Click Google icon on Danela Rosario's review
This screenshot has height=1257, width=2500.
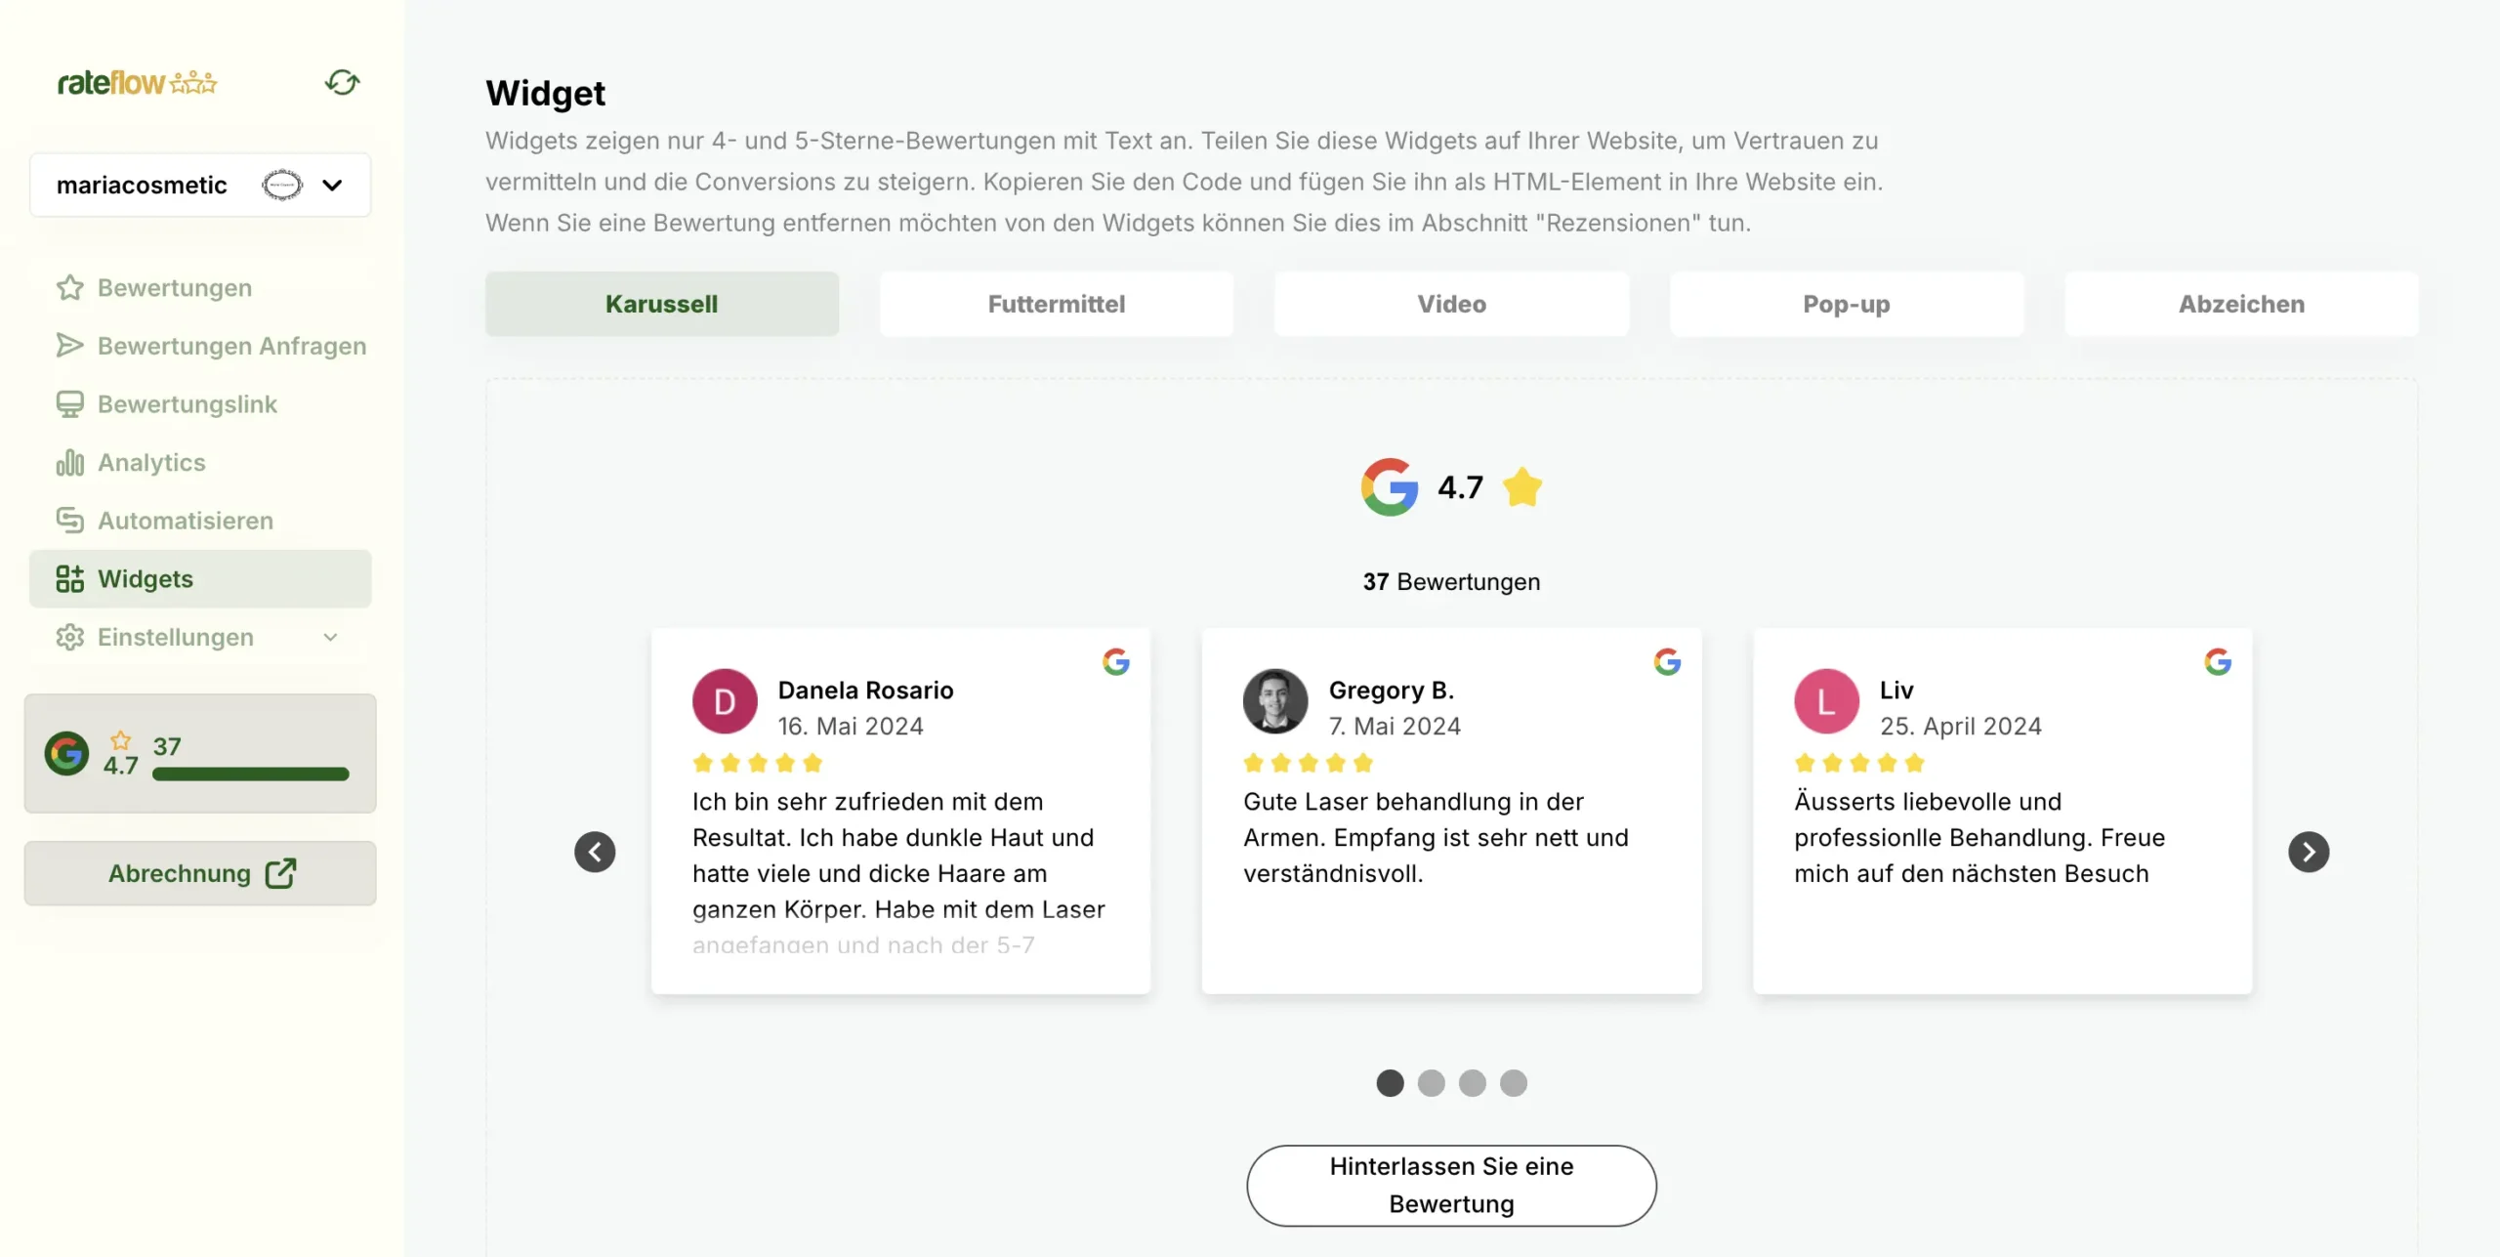(1115, 662)
